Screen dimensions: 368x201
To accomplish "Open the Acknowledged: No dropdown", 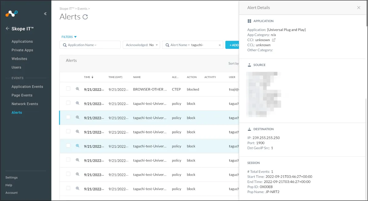I will click(x=141, y=45).
